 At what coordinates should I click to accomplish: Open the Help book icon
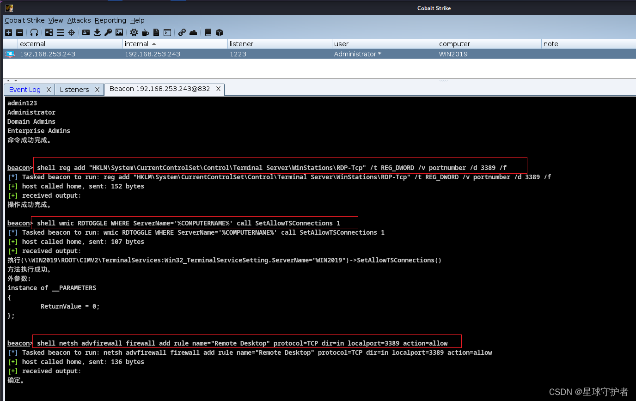[208, 32]
